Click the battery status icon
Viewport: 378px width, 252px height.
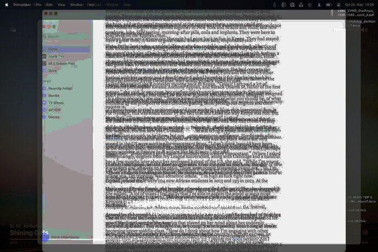coord(329,5)
